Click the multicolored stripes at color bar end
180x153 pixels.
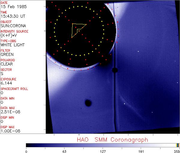[178, 145]
